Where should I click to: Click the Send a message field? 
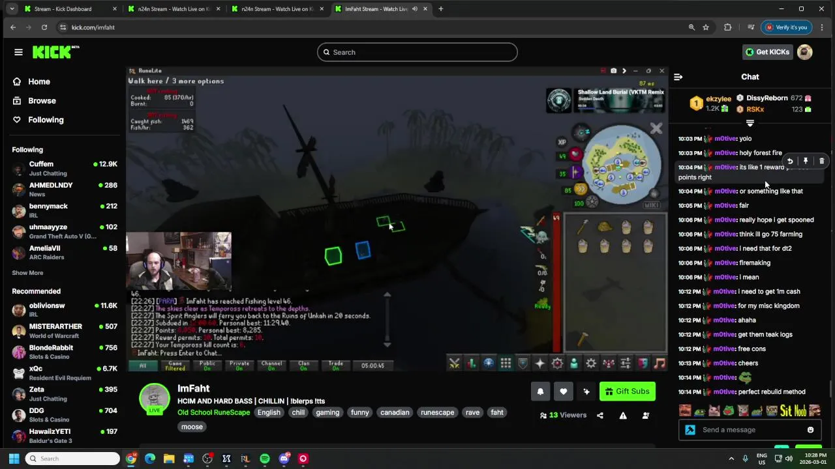coord(750,430)
